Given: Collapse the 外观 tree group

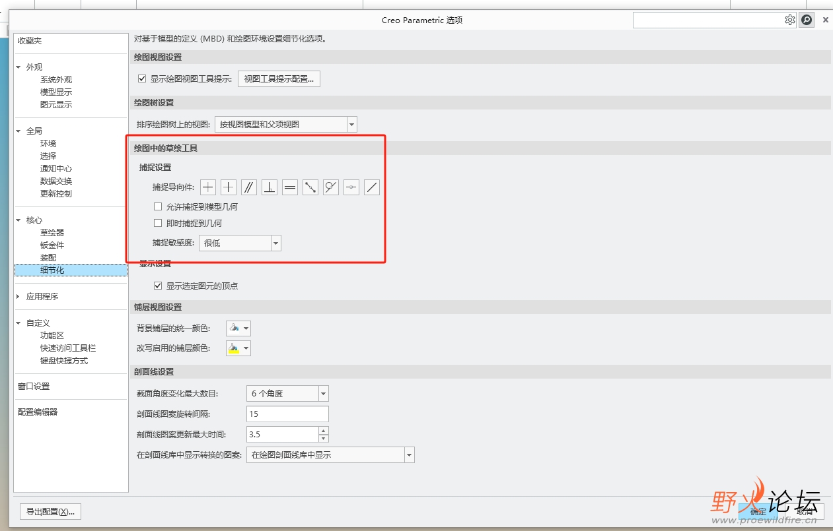Looking at the screenshot, I should 19,67.
